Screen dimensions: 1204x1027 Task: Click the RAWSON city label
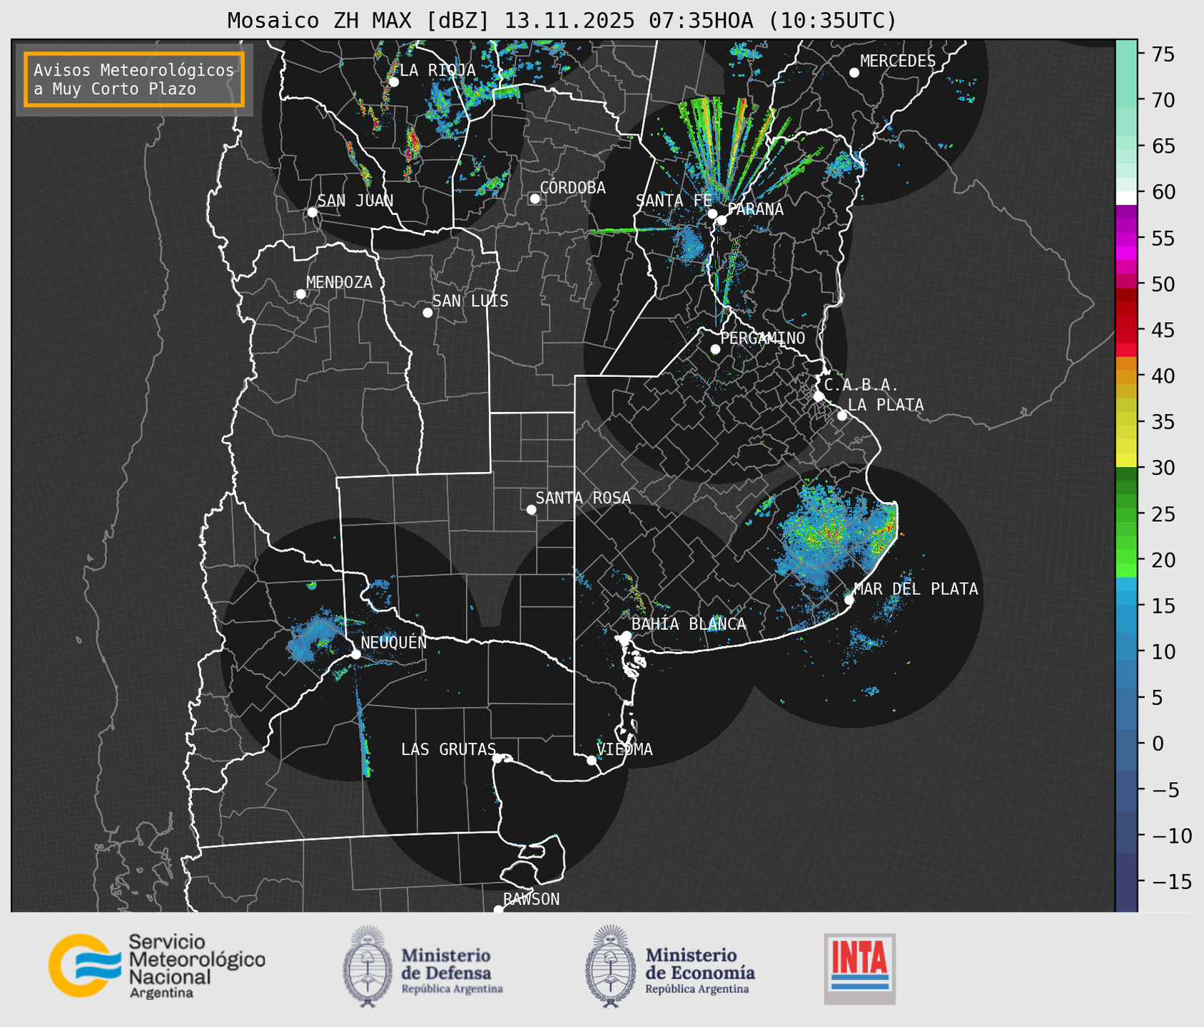531,899
